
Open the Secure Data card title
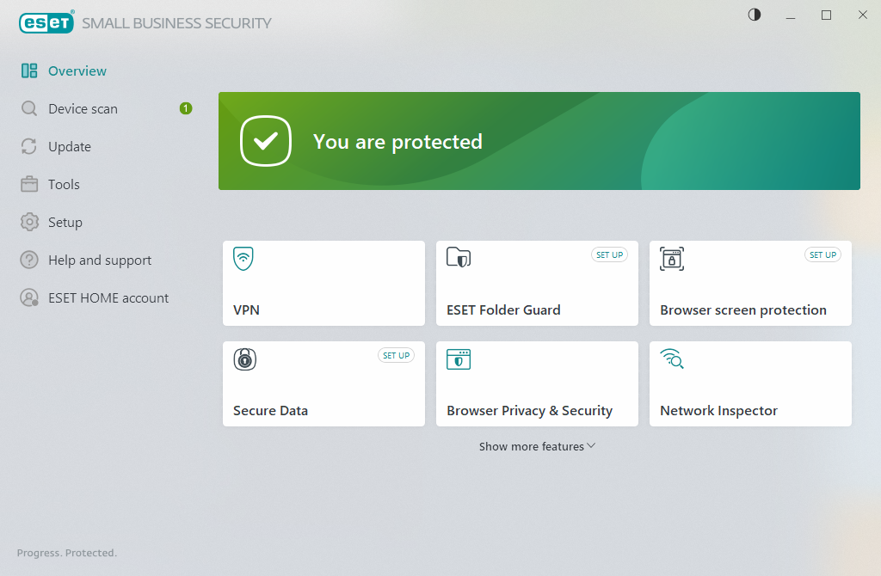(270, 410)
